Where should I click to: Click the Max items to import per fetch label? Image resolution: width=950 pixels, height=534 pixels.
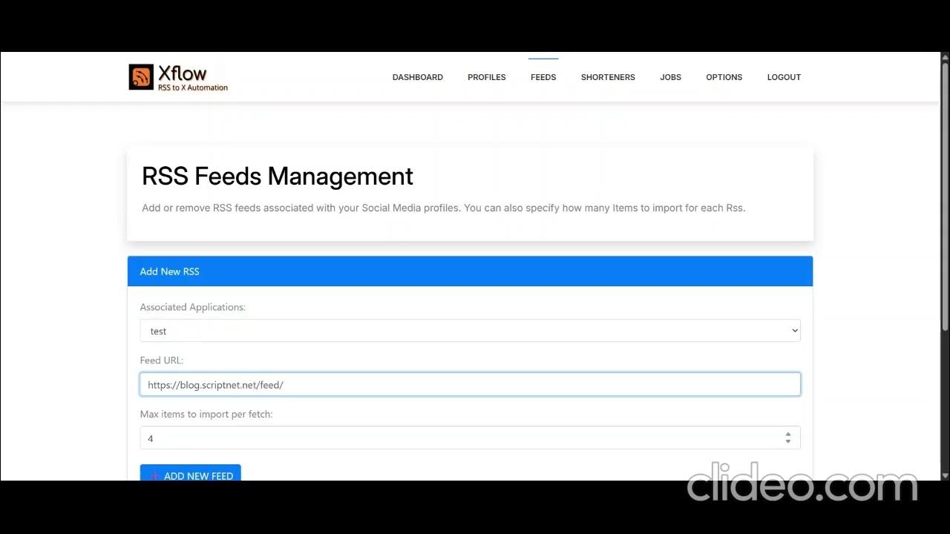pos(206,414)
